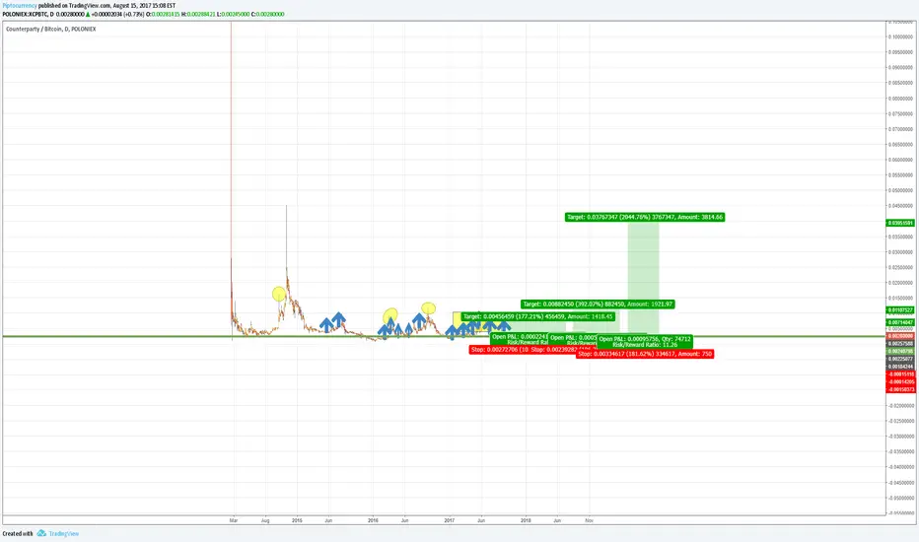Select the Stop: 0.00334617 red label
This screenshot has height=542, width=919.
pos(645,354)
